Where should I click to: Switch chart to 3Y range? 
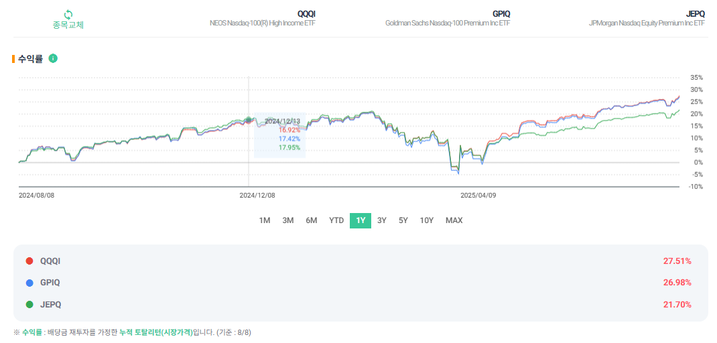[382, 220]
